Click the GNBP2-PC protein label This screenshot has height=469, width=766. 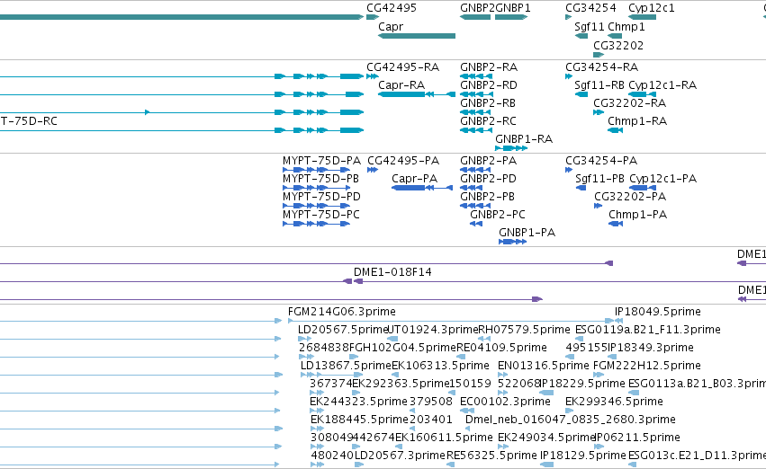pos(497,215)
